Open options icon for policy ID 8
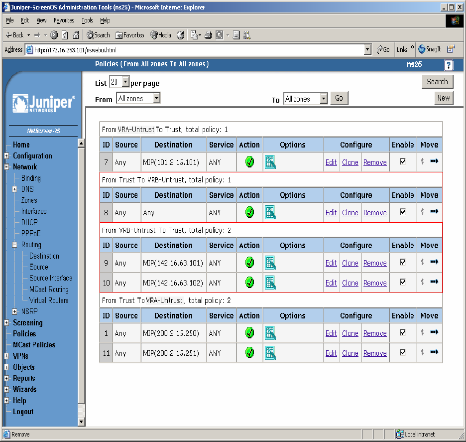Image resolution: width=466 pixels, height=442 pixels. (270, 212)
